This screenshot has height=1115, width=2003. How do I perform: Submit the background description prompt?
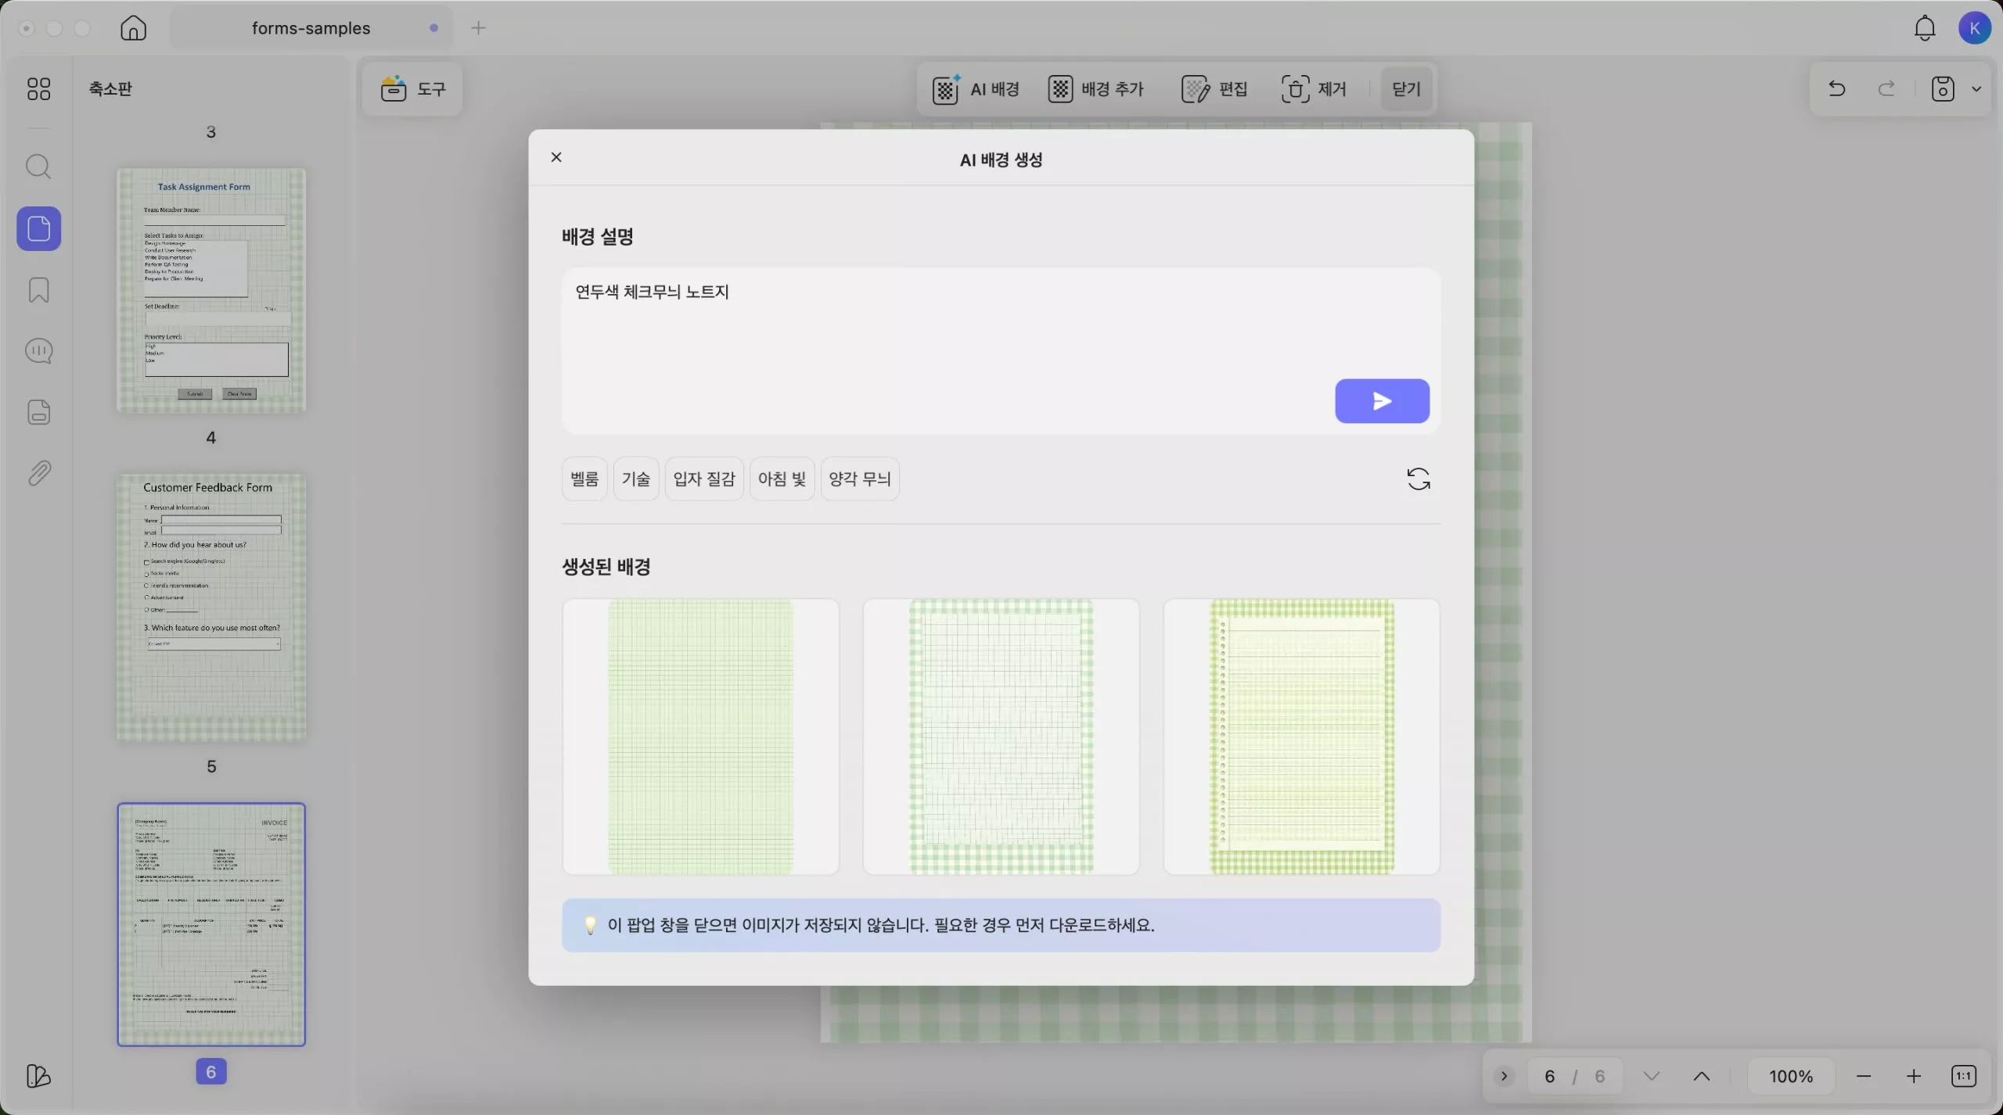click(x=1382, y=400)
